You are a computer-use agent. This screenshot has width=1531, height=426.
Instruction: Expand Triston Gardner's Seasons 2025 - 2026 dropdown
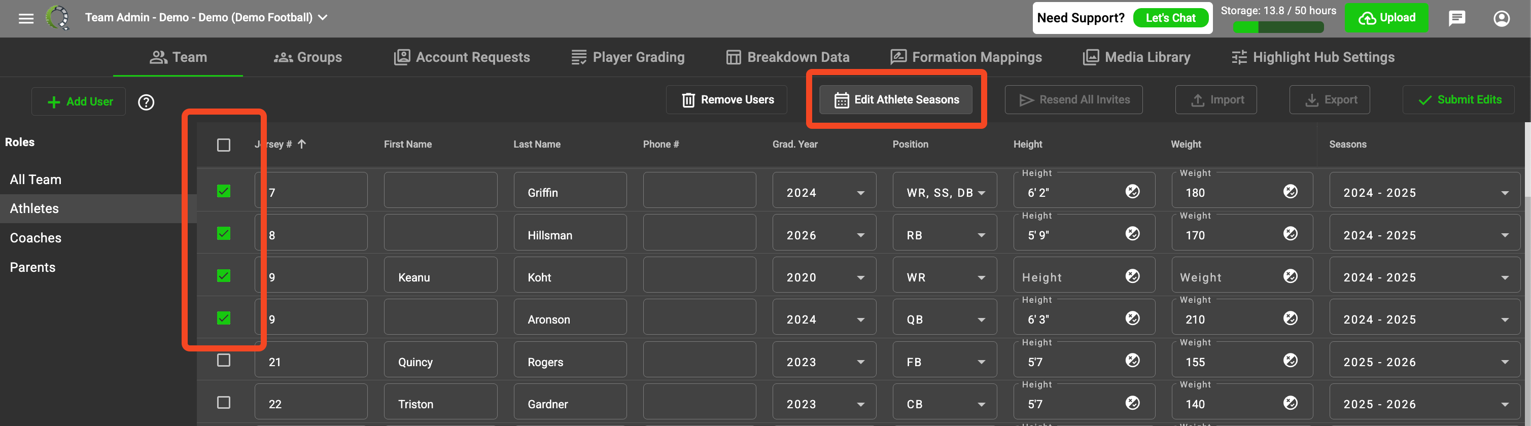(x=1424, y=404)
